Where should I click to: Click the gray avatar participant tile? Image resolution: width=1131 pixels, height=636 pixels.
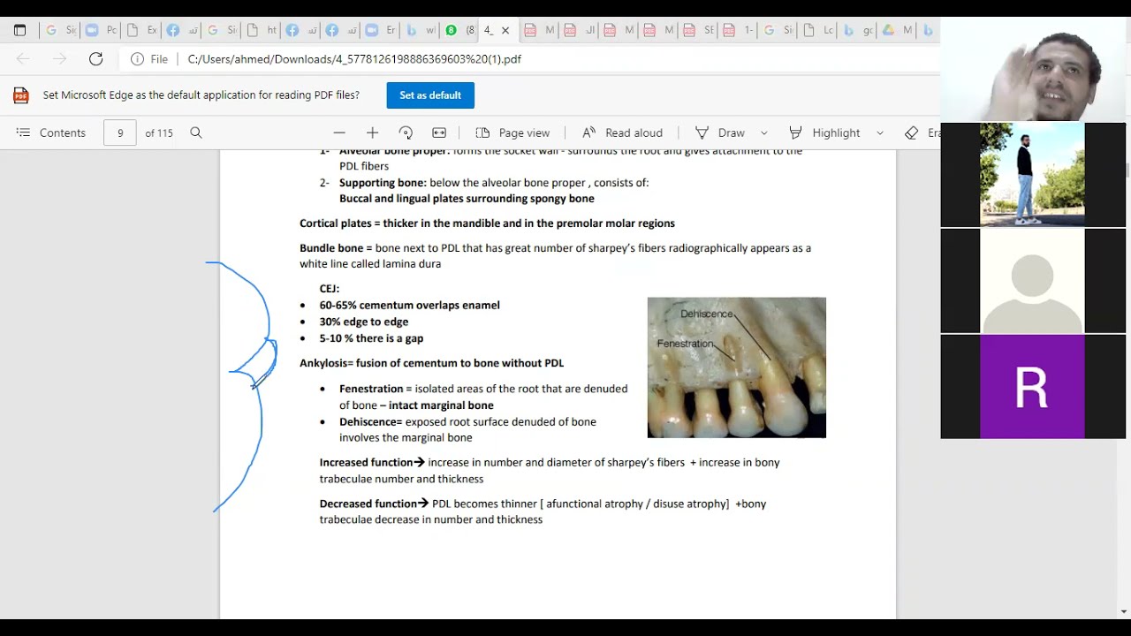pos(1032,281)
